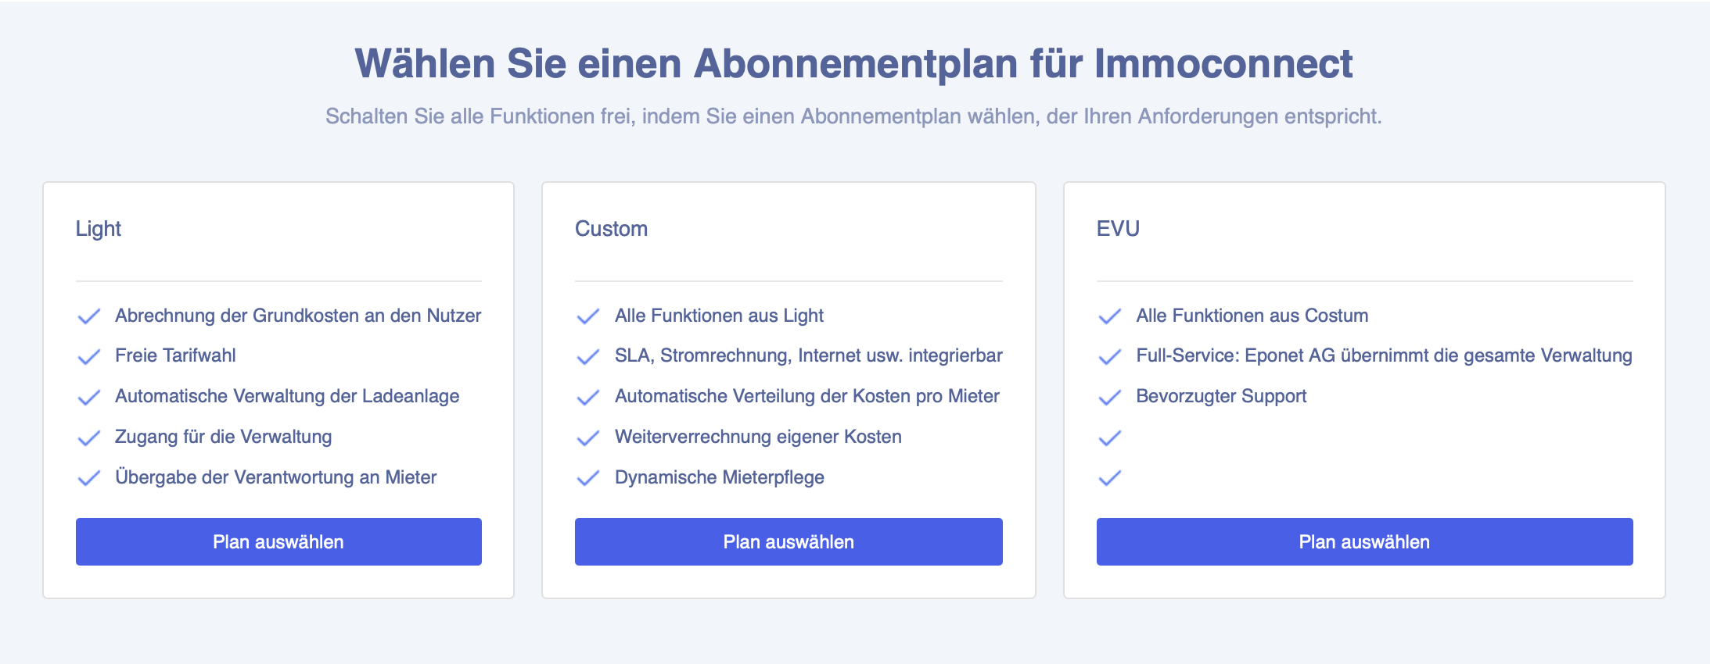Click the 'Light' plan title
The image size is (1710, 664).
pos(99,229)
